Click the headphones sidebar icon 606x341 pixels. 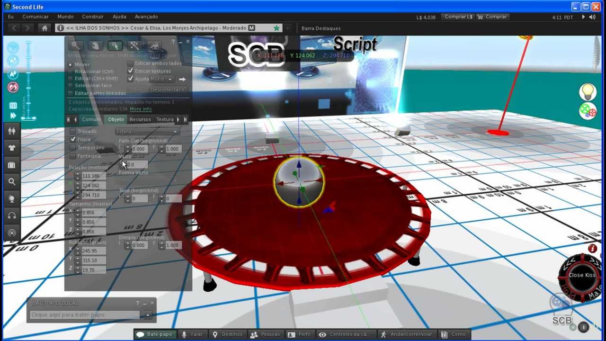point(12,216)
